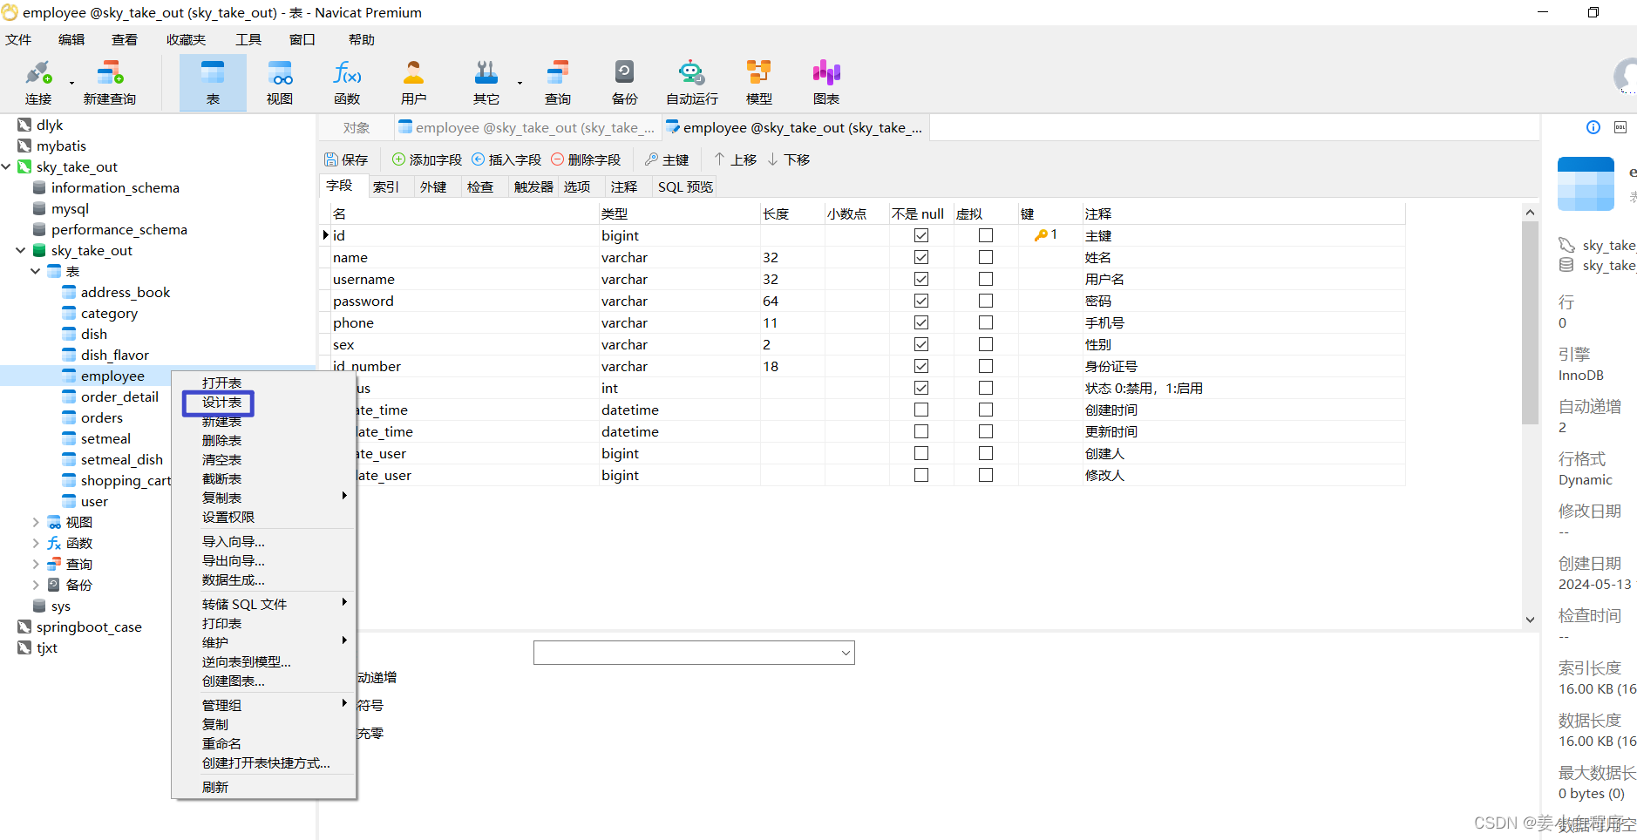Image resolution: width=1637 pixels, height=840 pixels.
Task: Switch to the SQL预览 tab
Action: click(x=683, y=186)
